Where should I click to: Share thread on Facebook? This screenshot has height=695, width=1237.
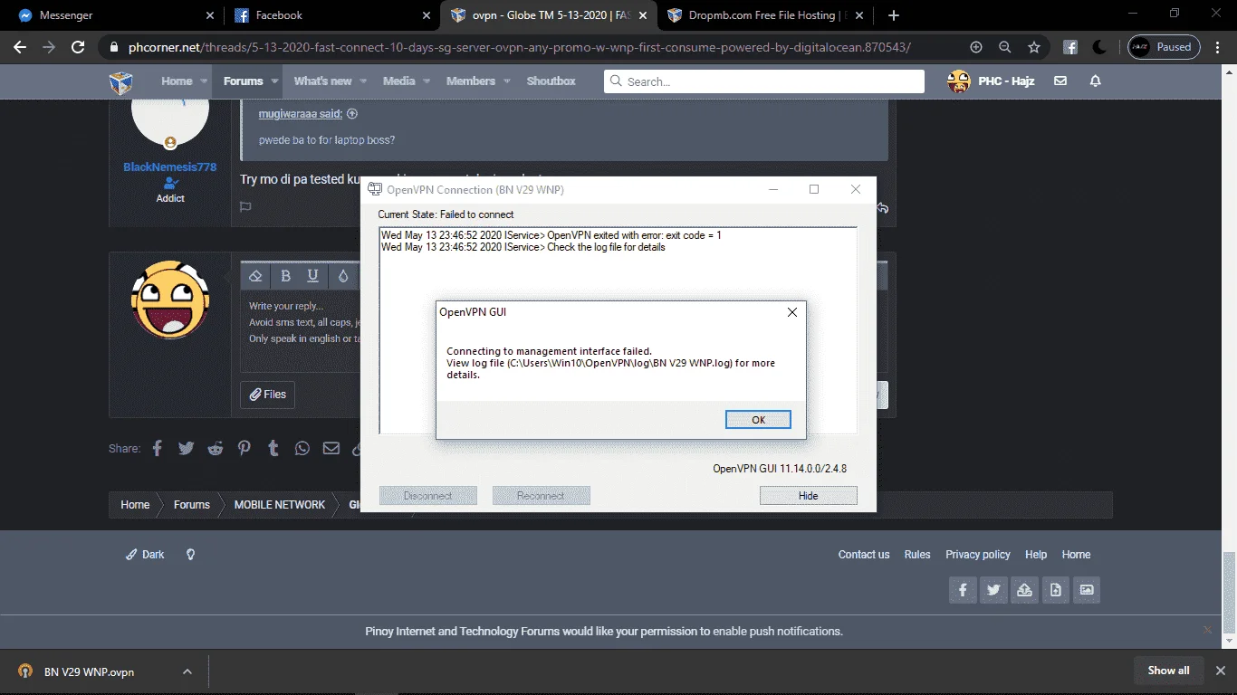point(157,448)
